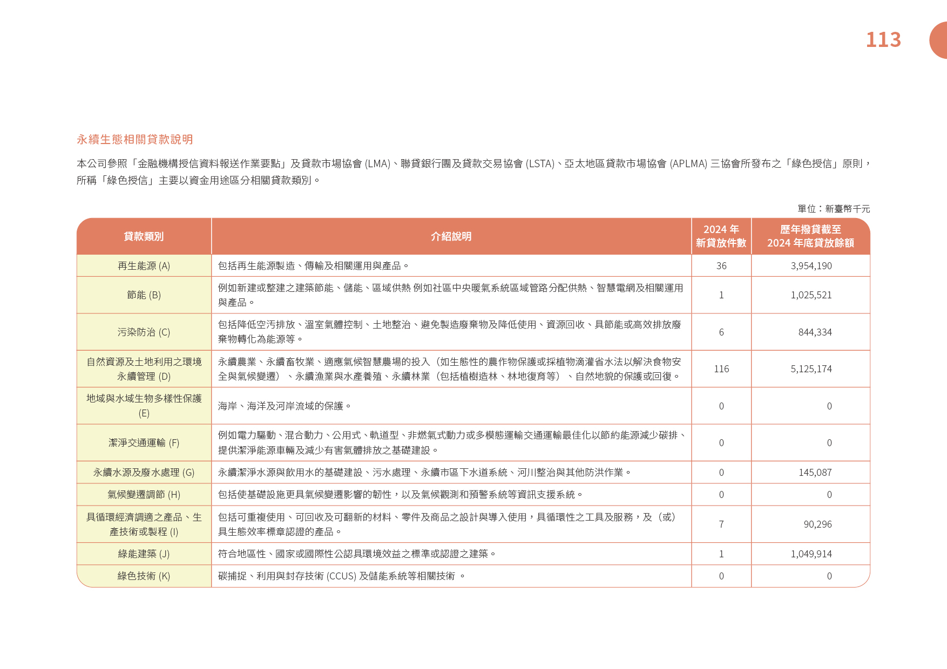The width and height of the screenshot is (947, 669).
Task: Click the page number 113
Action: click(x=883, y=39)
